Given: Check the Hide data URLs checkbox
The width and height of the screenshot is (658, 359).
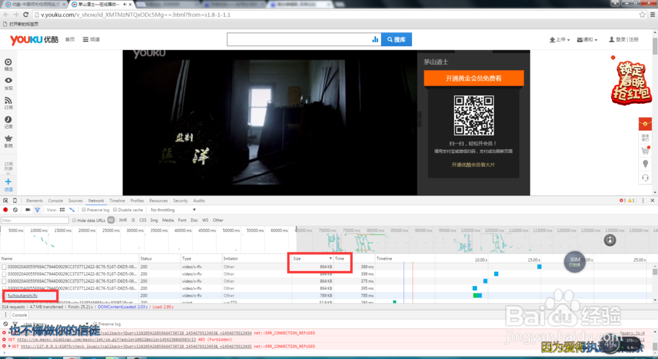Looking at the screenshot, I should pyautogui.click(x=74, y=220).
